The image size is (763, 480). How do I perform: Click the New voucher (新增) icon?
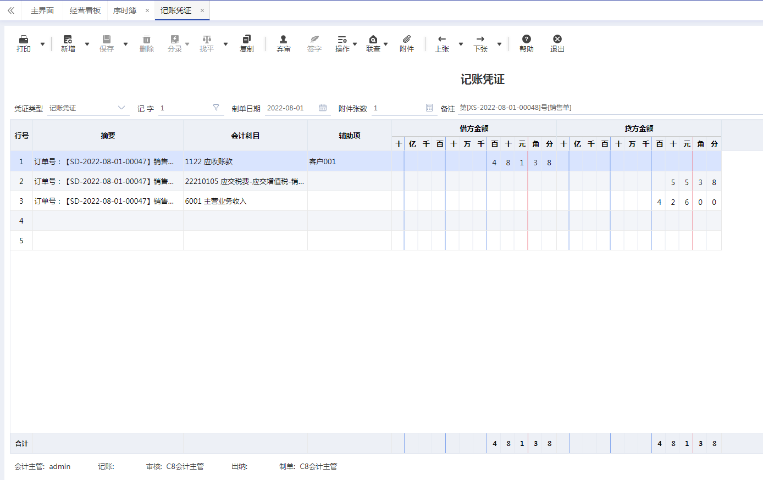pyautogui.click(x=68, y=40)
